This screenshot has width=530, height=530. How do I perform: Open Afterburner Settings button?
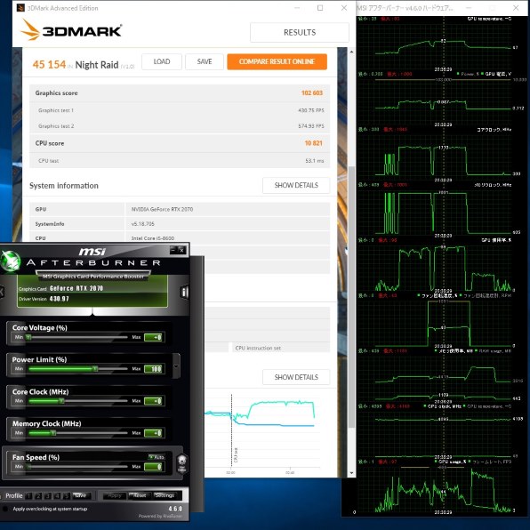point(165,495)
